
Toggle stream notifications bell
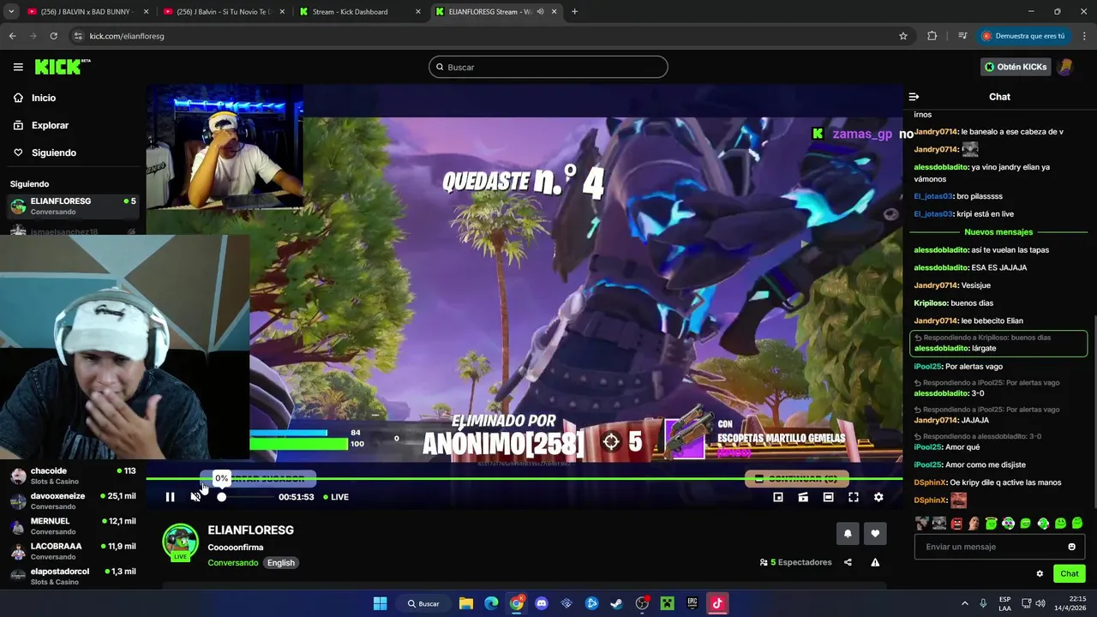point(848,533)
